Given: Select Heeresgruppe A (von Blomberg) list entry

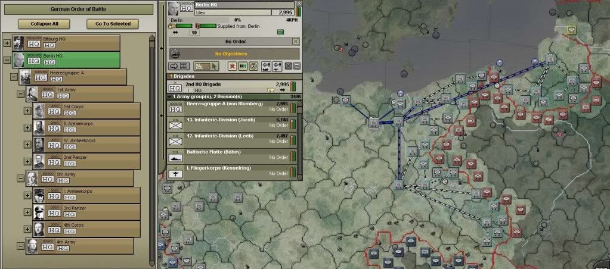Looking at the screenshot, I should tap(232, 109).
